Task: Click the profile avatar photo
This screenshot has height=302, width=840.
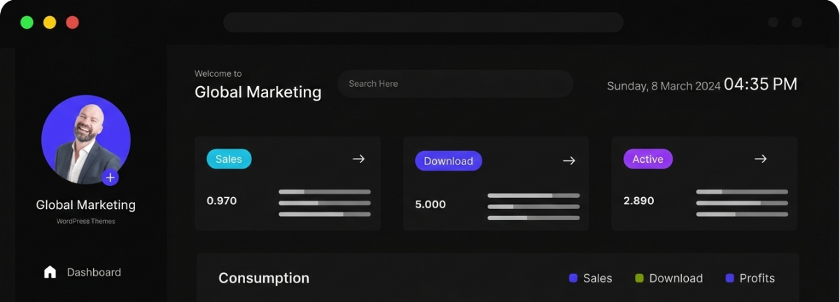Action: click(85, 138)
